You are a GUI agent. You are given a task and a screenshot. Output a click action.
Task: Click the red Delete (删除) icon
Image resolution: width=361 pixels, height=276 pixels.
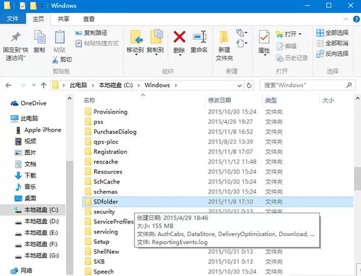pyautogui.click(x=179, y=37)
